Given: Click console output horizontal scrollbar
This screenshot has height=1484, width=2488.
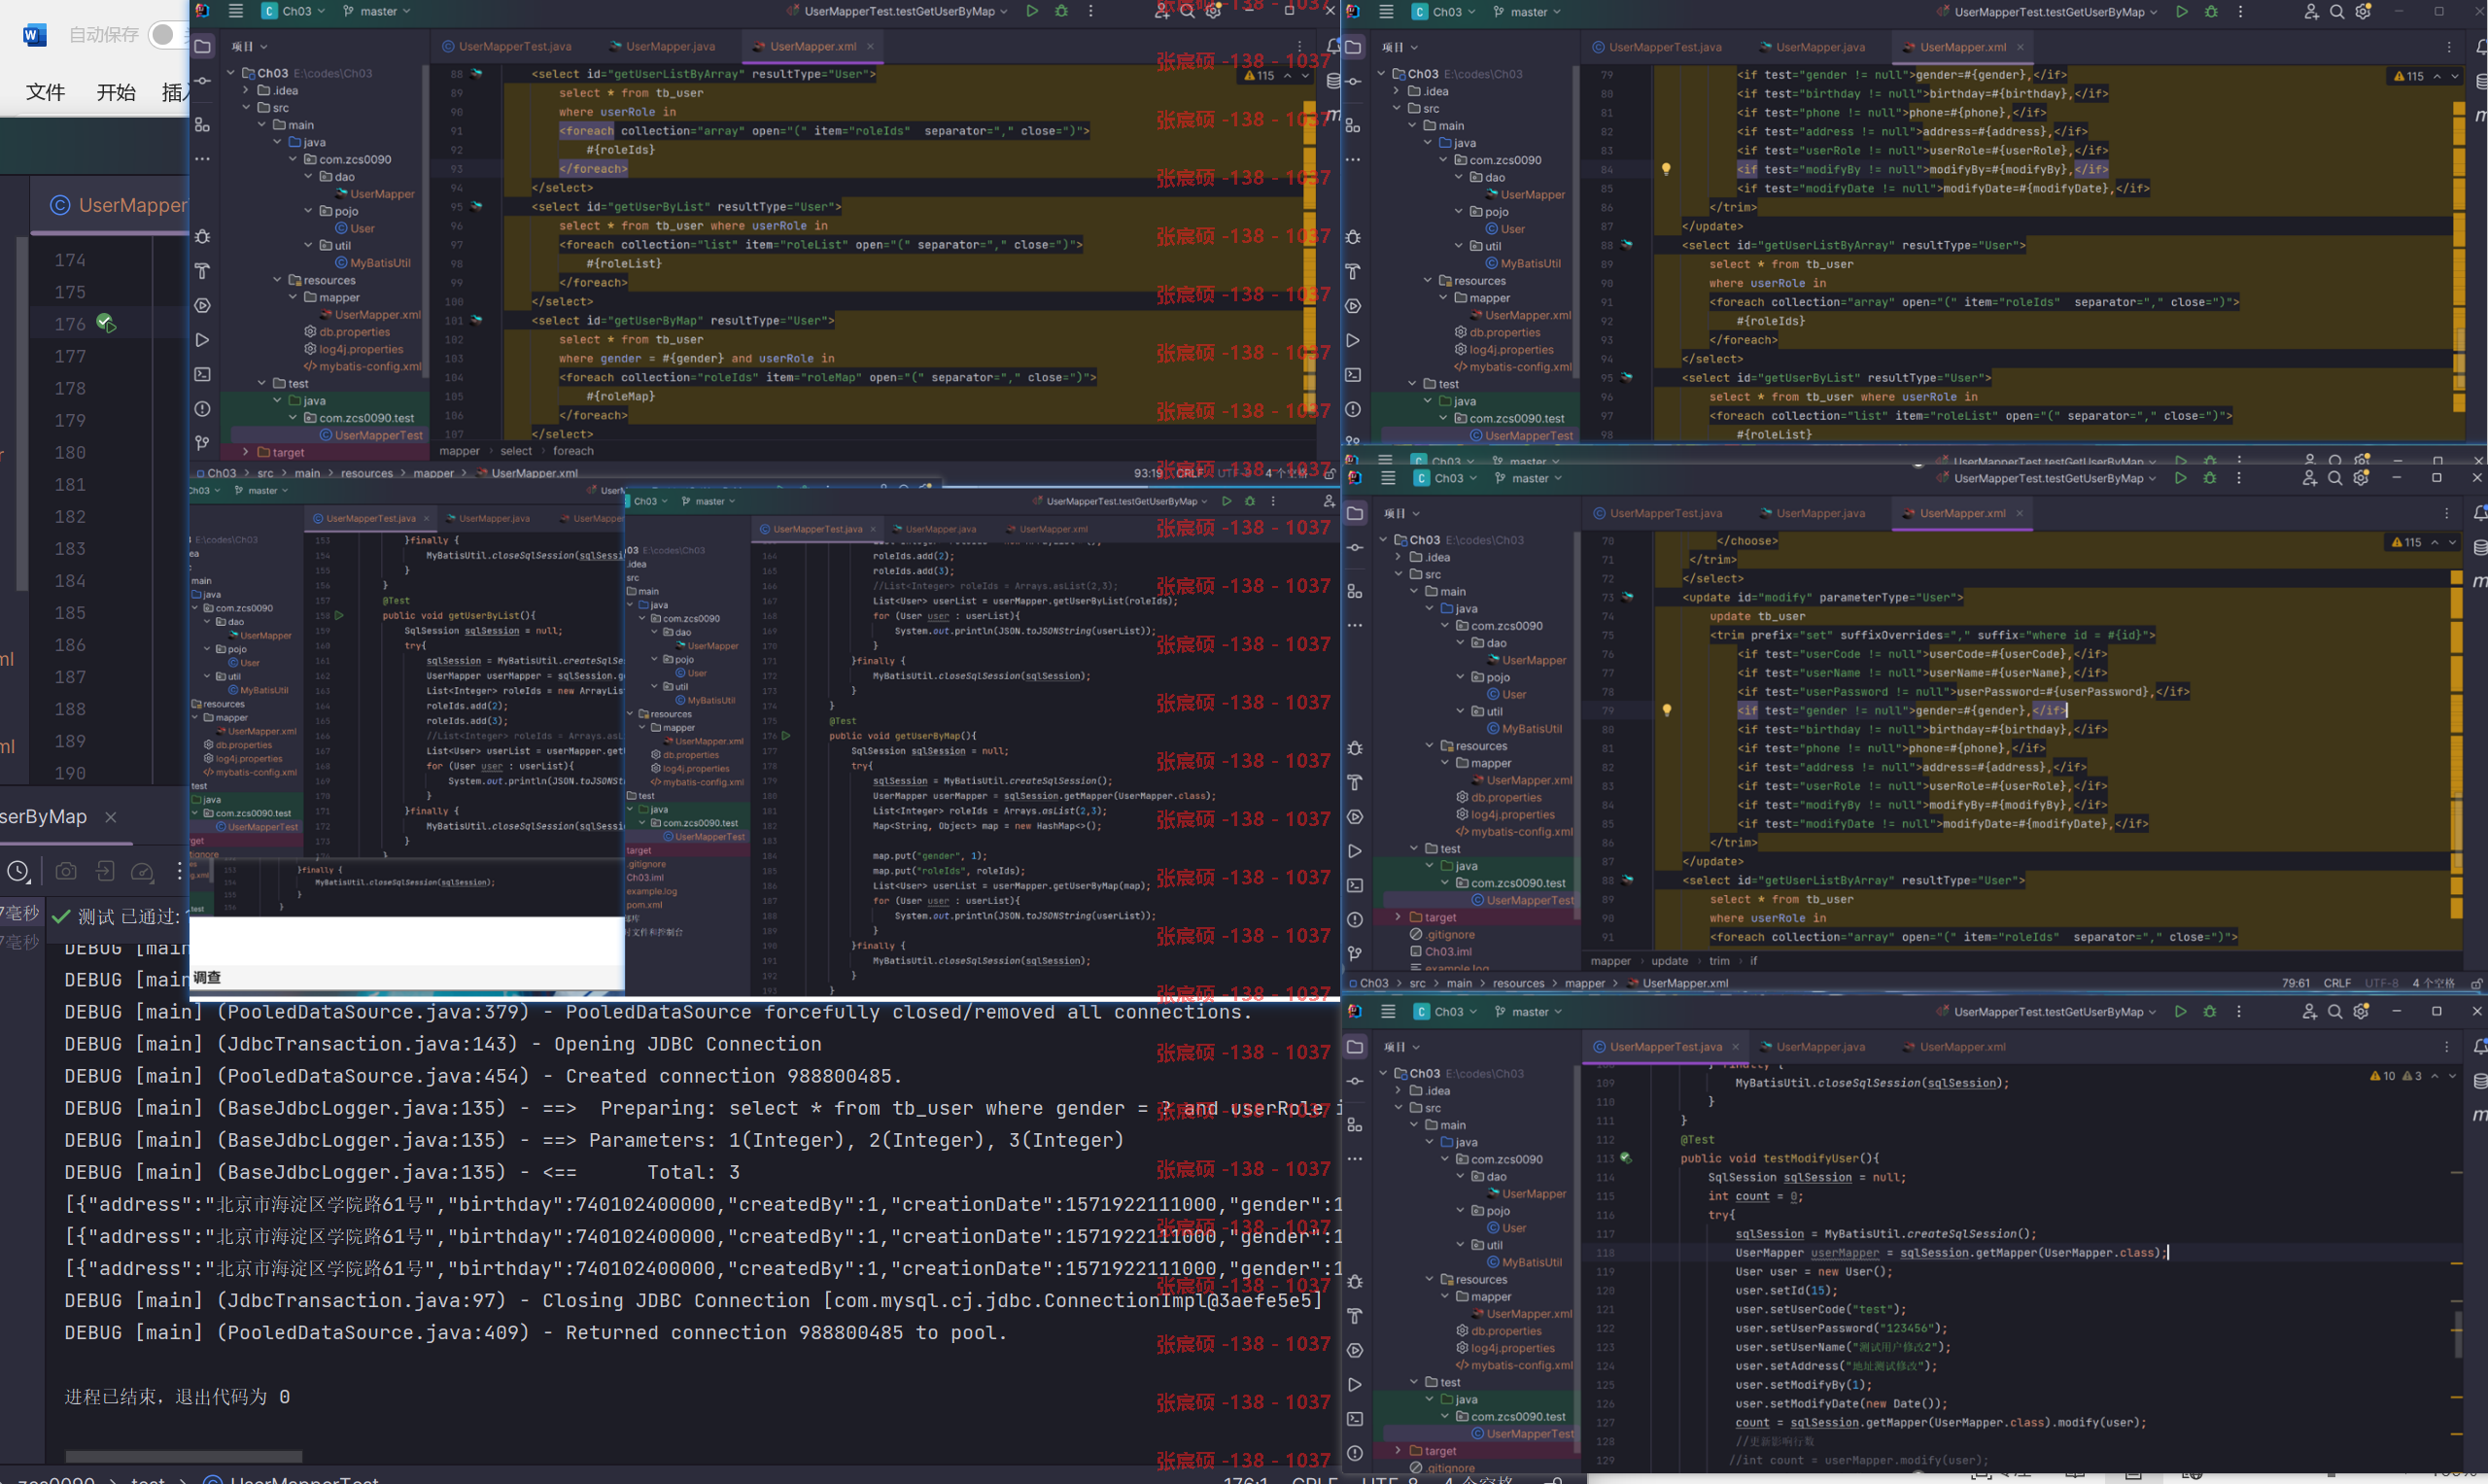Looking at the screenshot, I should pyautogui.click(x=183, y=1456).
